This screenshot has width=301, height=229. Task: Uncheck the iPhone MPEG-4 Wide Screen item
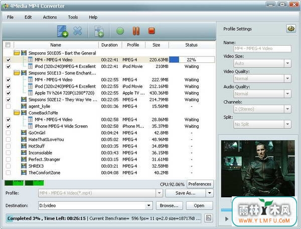pos(8,126)
